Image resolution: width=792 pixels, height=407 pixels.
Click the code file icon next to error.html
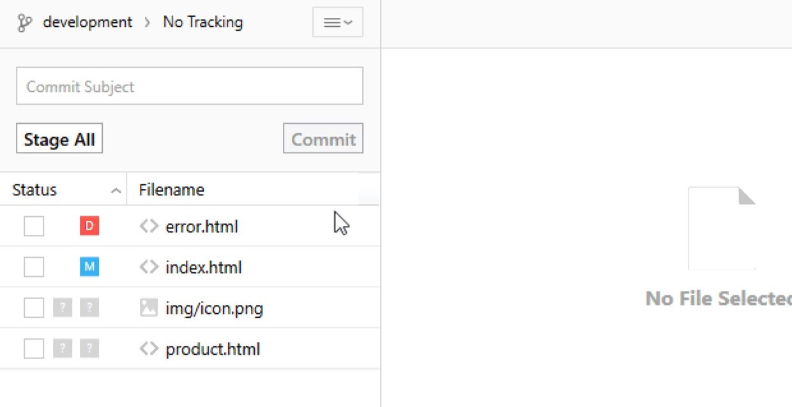point(149,226)
